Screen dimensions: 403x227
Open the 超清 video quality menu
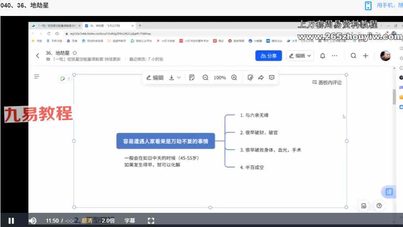point(87,220)
